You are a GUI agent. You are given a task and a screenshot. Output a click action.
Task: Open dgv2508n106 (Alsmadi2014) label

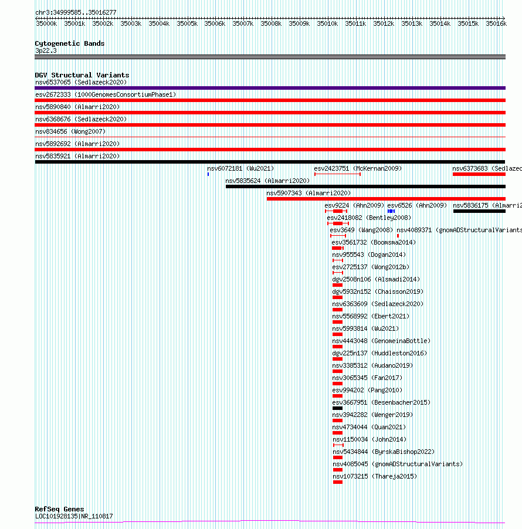click(376, 279)
